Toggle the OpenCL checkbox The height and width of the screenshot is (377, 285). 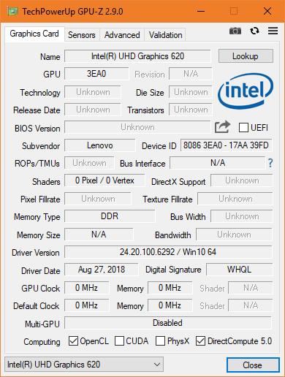(x=73, y=341)
